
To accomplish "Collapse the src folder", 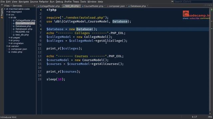I will point(7,15).
